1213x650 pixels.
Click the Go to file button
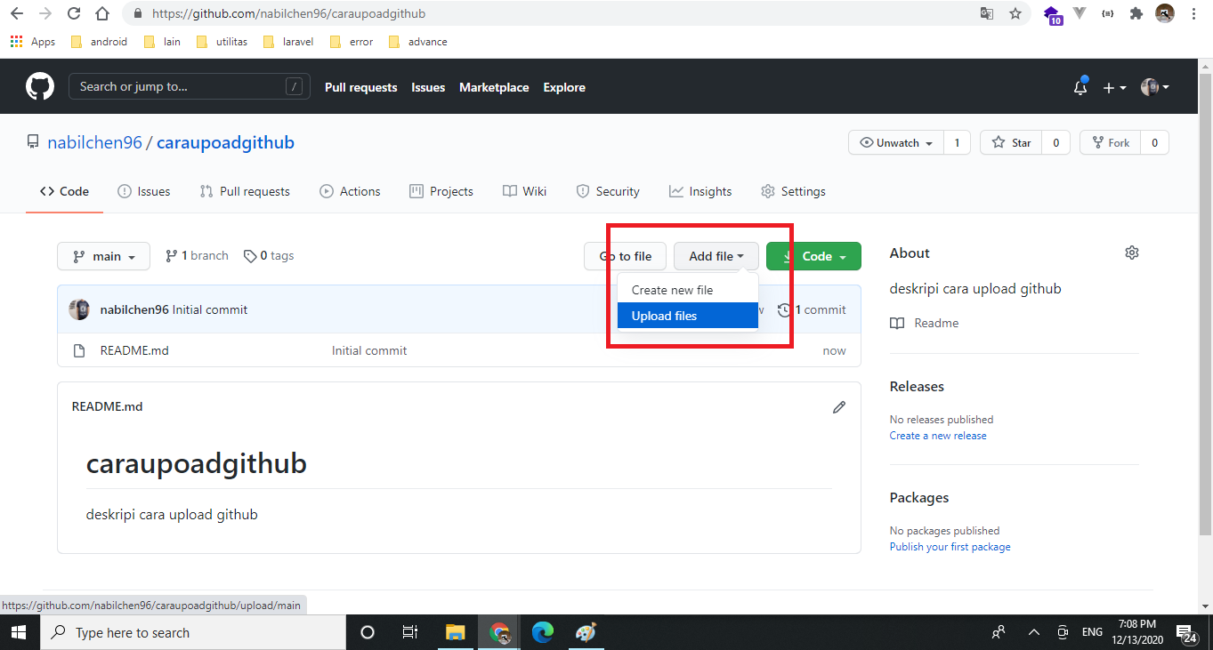tap(625, 255)
